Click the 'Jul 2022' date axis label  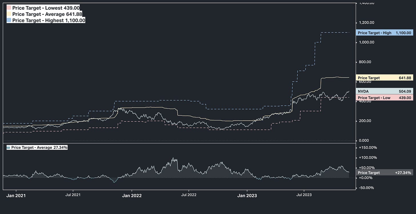pos(189,195)
